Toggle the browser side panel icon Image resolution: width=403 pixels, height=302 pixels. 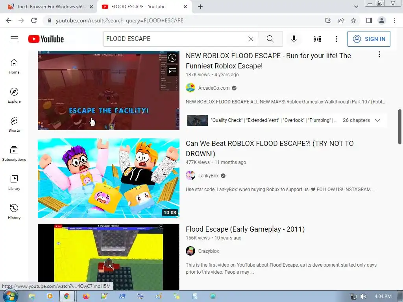(x=369, y=20)
